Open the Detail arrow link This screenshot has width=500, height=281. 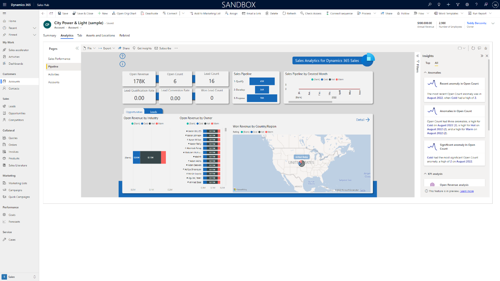363,120
